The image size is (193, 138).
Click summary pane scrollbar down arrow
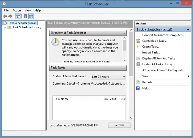pos(131,118)
